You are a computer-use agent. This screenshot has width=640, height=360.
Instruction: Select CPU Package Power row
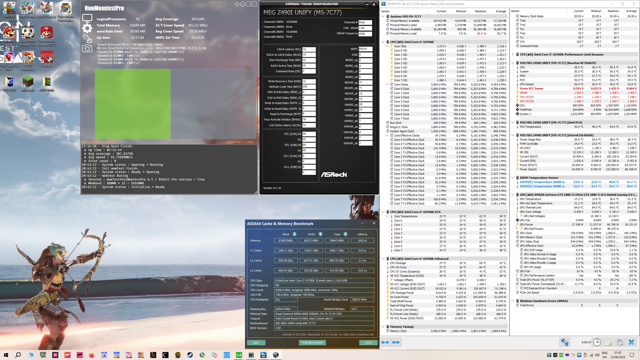[x=446, y=293]
